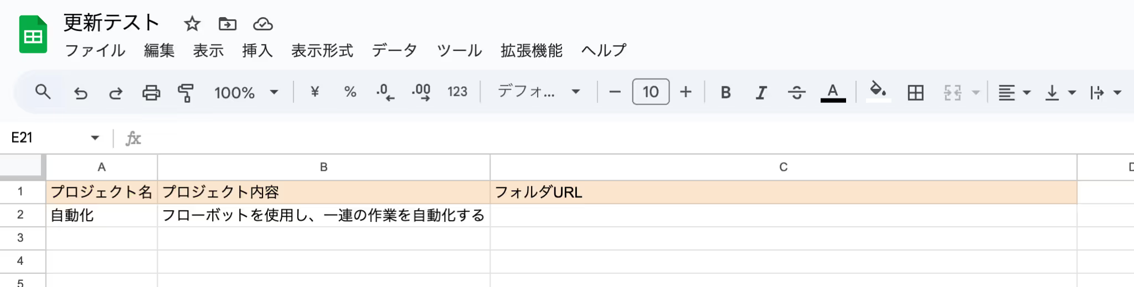Toggle strikethrough formatting
This screenshot has width=1134, height=287.
click(x=797, y=92)
